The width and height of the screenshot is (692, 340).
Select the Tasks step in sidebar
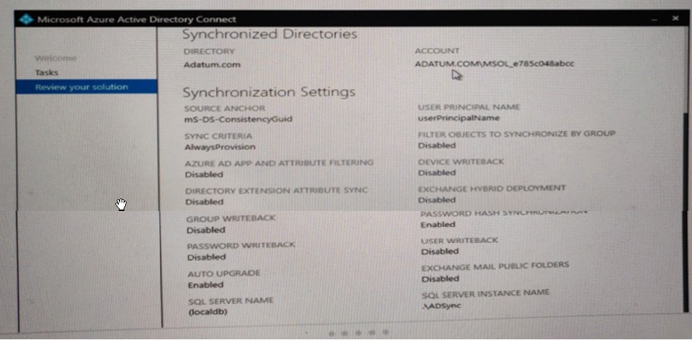point(47,72)
